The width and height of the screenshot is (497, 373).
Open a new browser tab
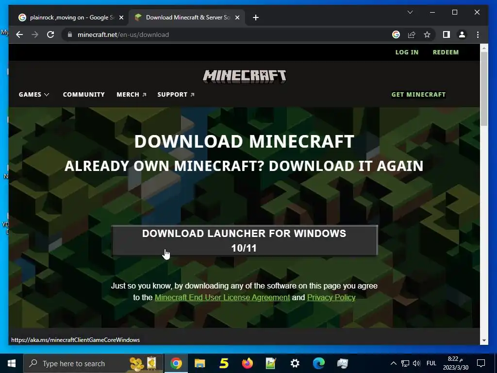click(256, 17)
